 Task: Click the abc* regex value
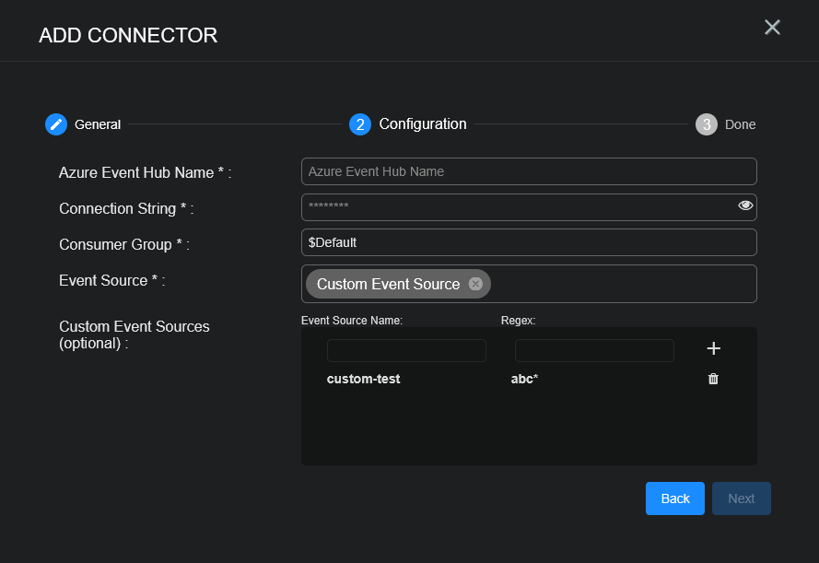[x=524, y=379]
